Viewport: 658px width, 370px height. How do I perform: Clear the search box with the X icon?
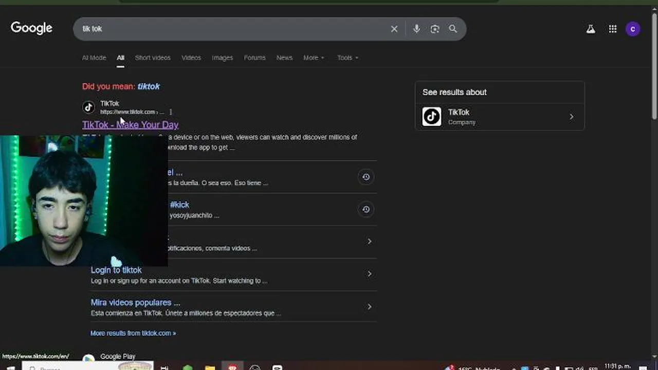point(394,29)
